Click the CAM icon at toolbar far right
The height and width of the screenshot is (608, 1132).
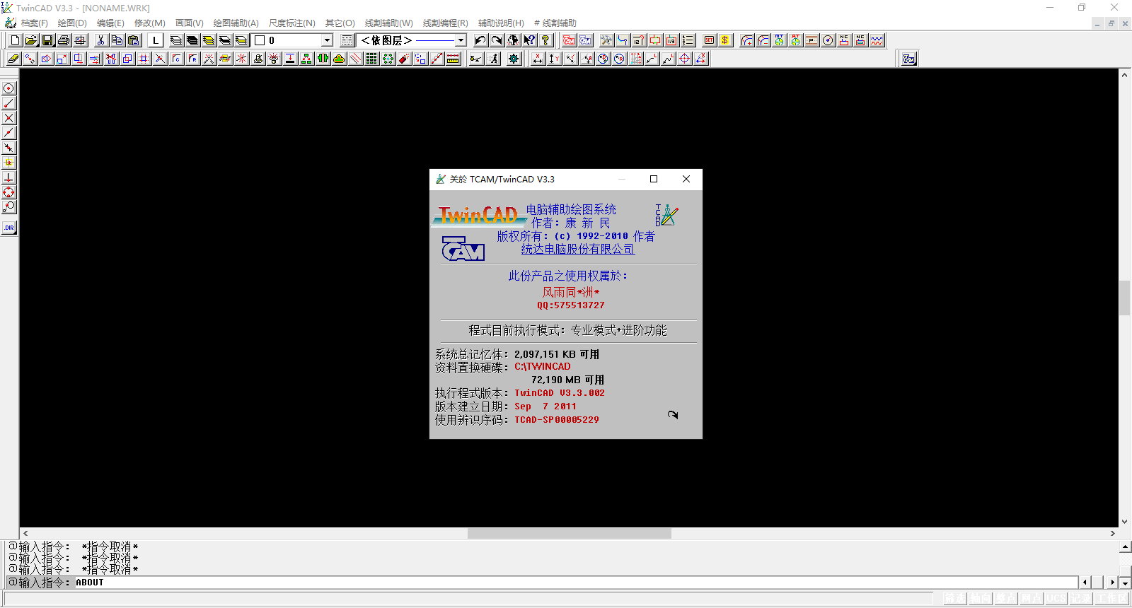pyautogui.click(x=909, y=59)
